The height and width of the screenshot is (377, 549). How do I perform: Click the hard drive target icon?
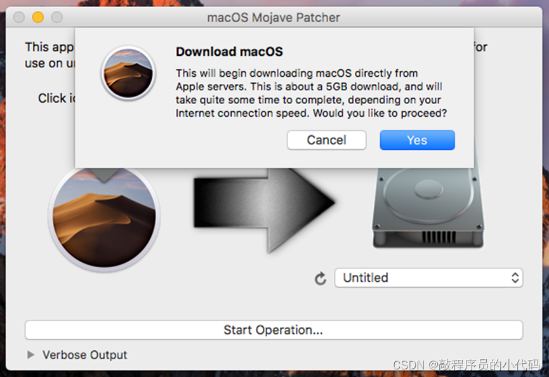pyautogui.click(x=428, y=208)
